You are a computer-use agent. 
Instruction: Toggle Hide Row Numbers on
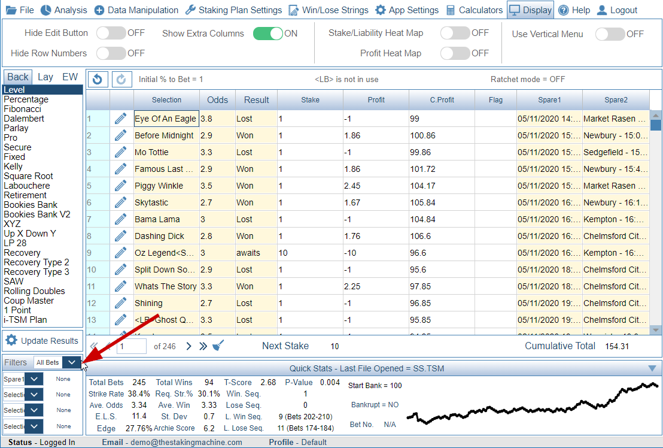(111, 53)
